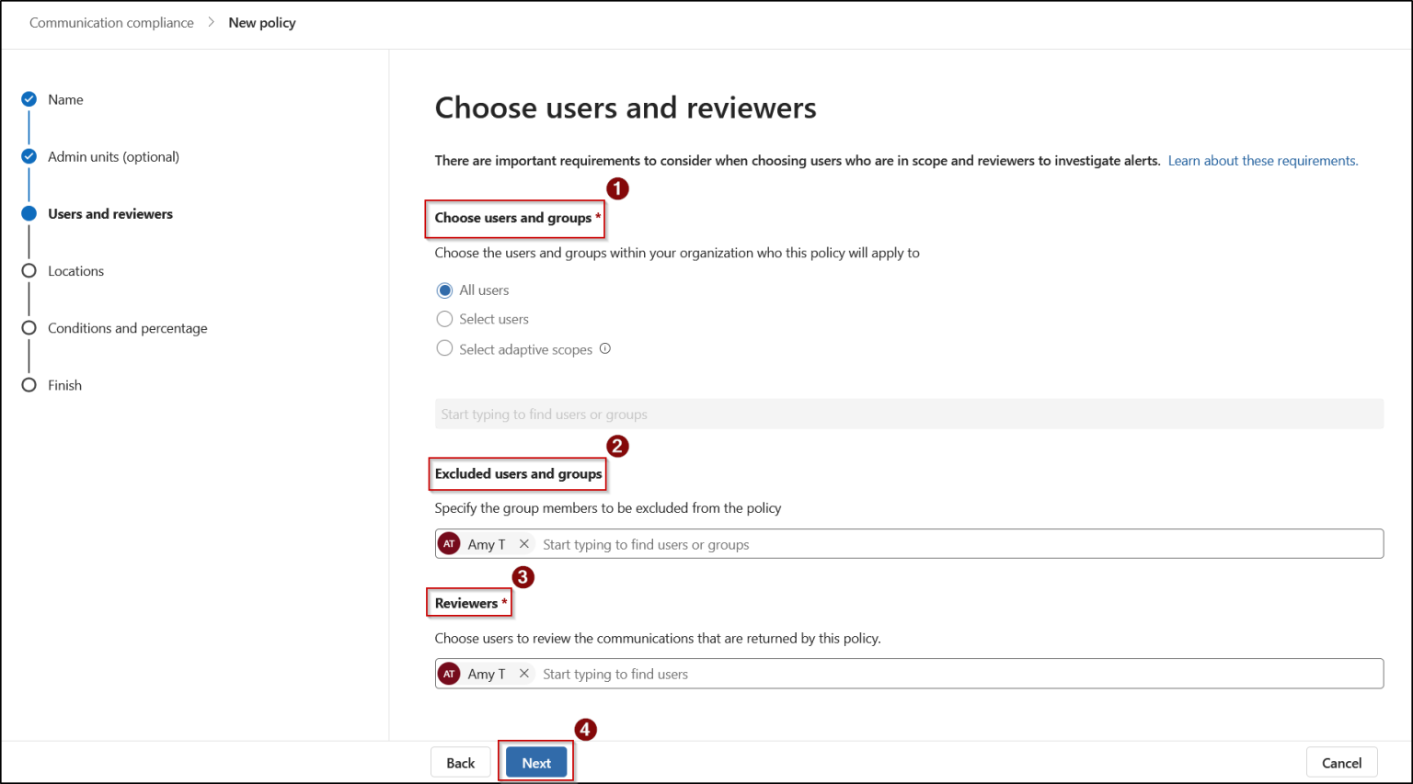Click the Next button to continue

click(536, 762)
